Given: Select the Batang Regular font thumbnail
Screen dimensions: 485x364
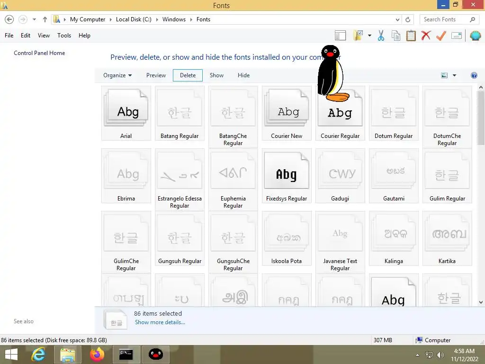Looking at the screenshot, I should click(180, 113).
